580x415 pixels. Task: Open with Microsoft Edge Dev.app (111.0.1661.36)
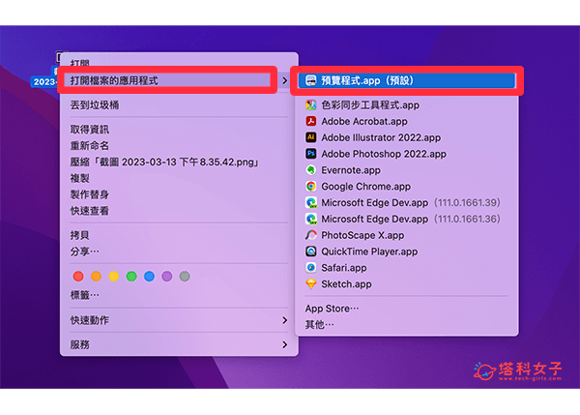pyautogui.click(x=407, y=220)
